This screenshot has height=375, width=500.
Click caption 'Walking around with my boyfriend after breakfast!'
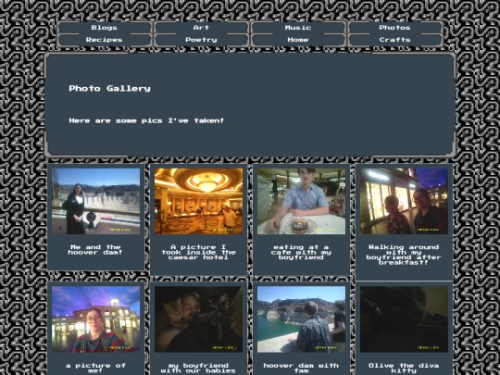404,255
